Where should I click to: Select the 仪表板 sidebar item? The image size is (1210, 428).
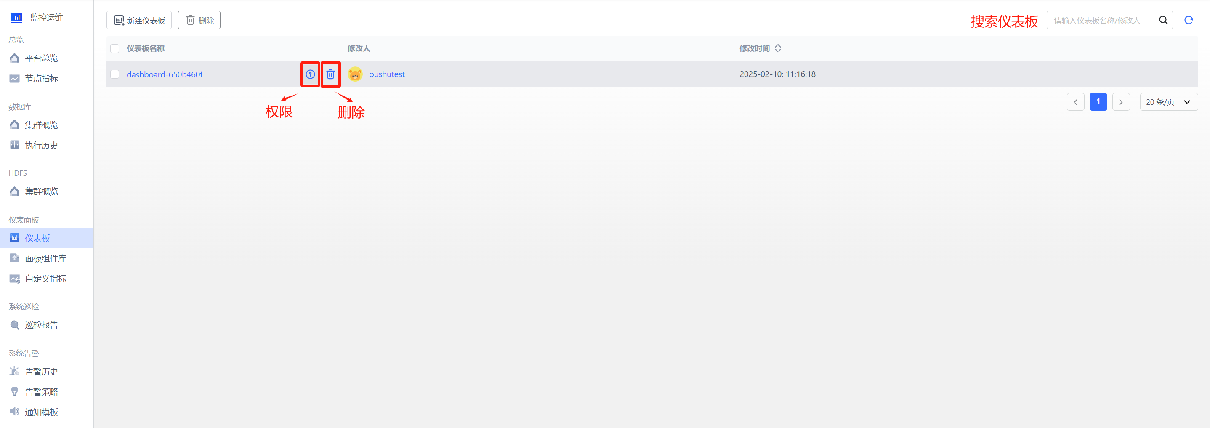tap(46, 238)
